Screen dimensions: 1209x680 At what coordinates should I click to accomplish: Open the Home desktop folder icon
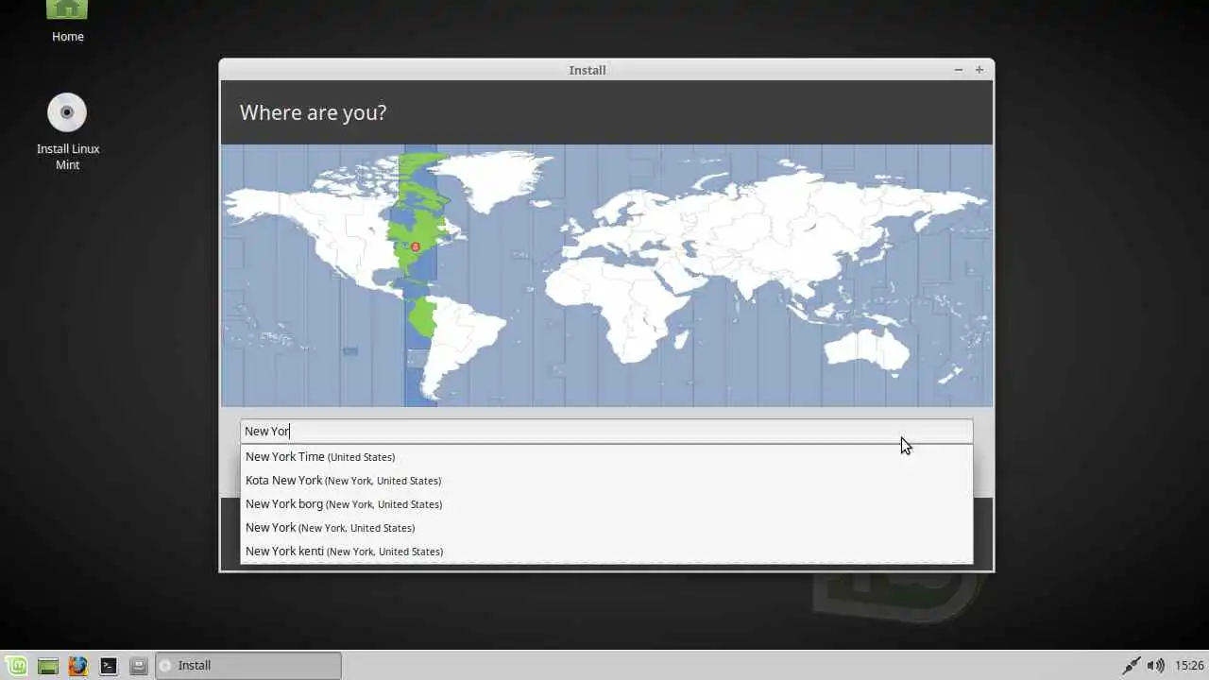[x=67, y=22]
